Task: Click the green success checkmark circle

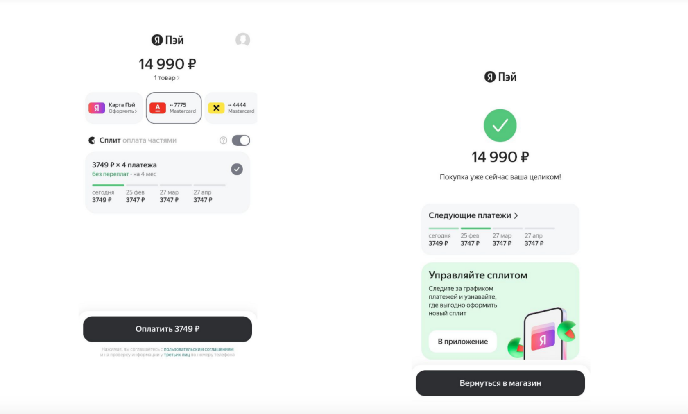Action: click(x=500, y=125)
